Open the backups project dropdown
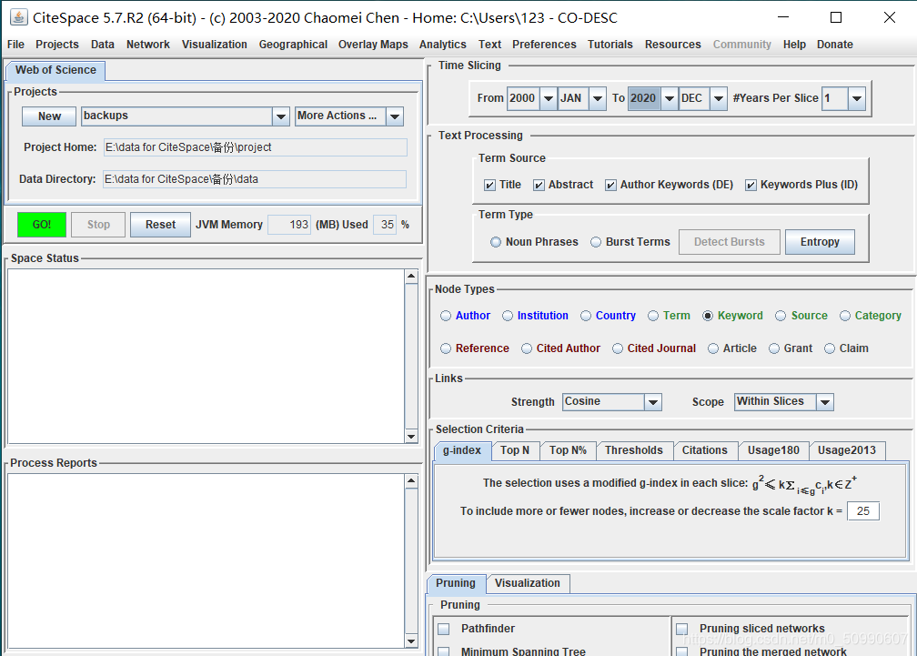Screen dimensions: 917x656 pos(281,116)
